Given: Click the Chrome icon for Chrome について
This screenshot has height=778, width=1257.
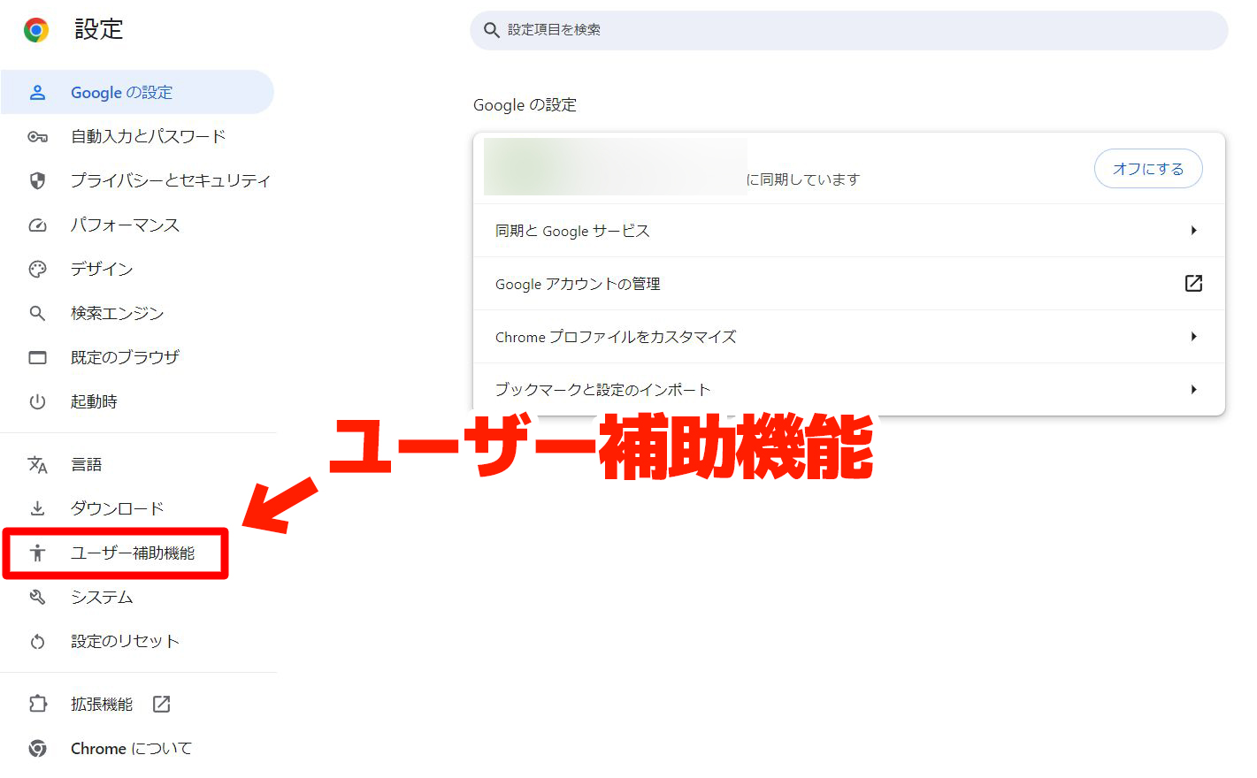Looking at the screenshot, I should (x=37, y=748).
